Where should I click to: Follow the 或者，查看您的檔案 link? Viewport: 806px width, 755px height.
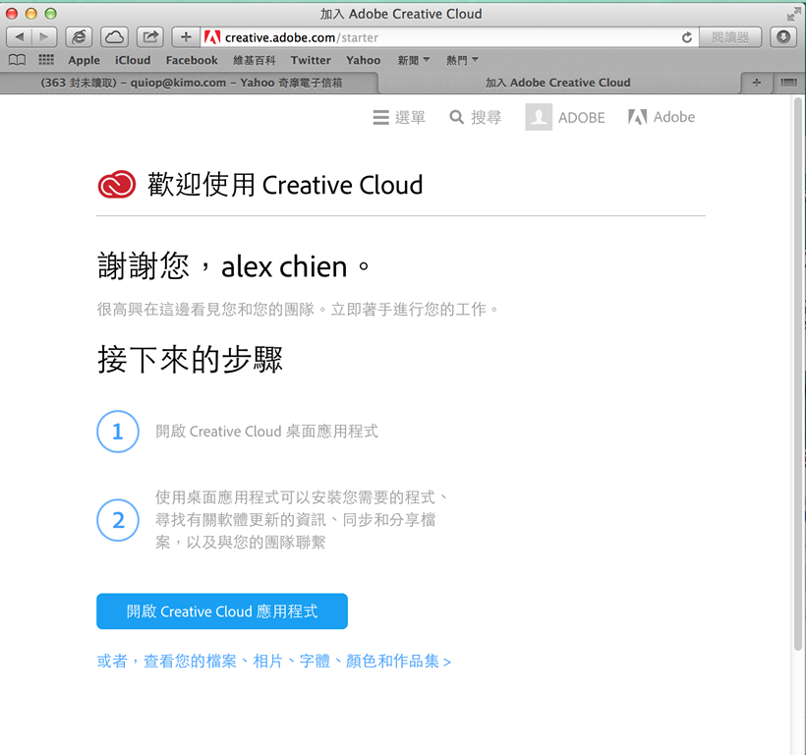coord(274,661)
